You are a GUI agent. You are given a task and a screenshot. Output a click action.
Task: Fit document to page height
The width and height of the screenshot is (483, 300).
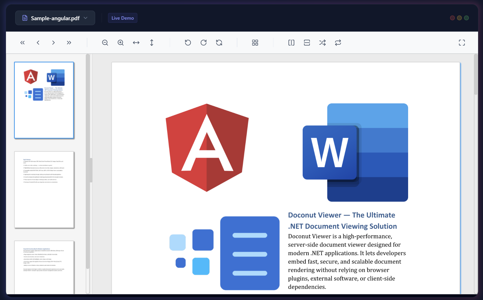[152, 42]
